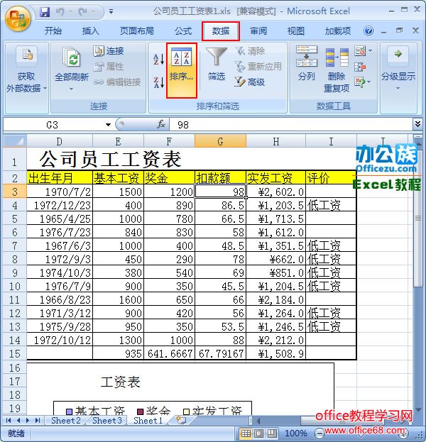Switch to Page Layout view in the status bar
The image size is (426, 442).
coord(258,433)
